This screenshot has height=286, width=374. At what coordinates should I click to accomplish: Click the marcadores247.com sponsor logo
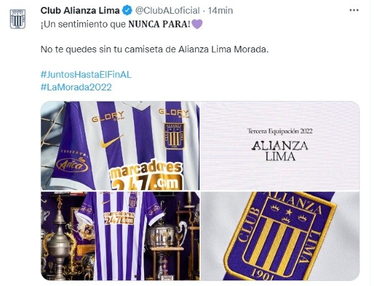pos(146,176)
